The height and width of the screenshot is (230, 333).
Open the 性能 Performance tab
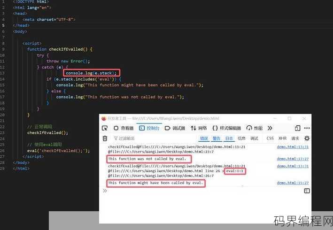pyautogui.click(x=255, y=128)
